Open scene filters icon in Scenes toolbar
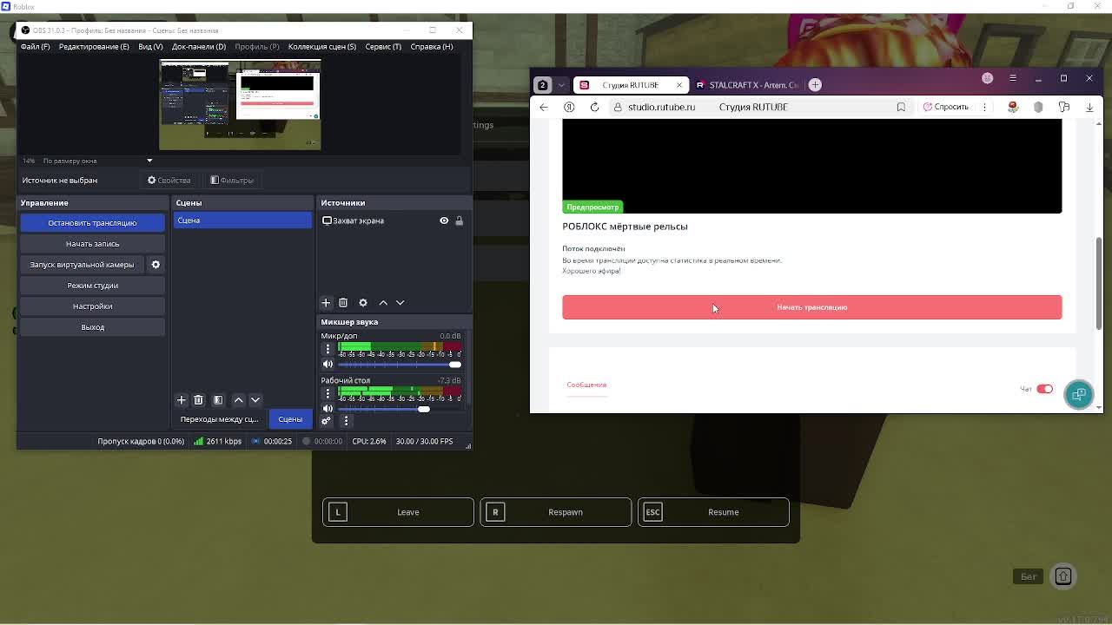The width and height of the screenshot is (1112, 625). (218, 399)
